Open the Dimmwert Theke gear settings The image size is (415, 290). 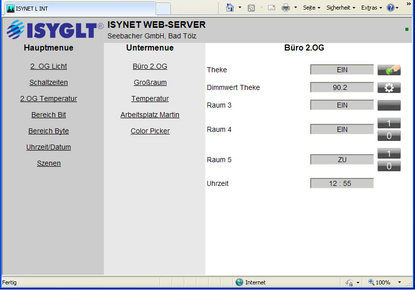click(389, 87)
